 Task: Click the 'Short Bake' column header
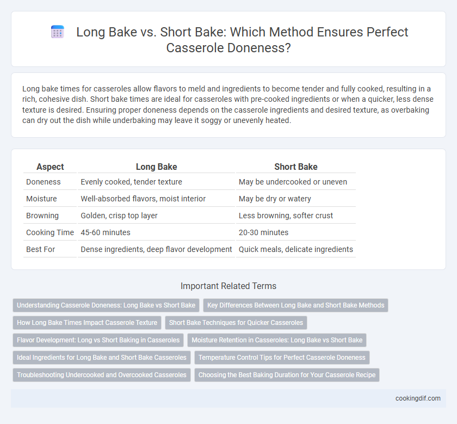click(296, 167)
